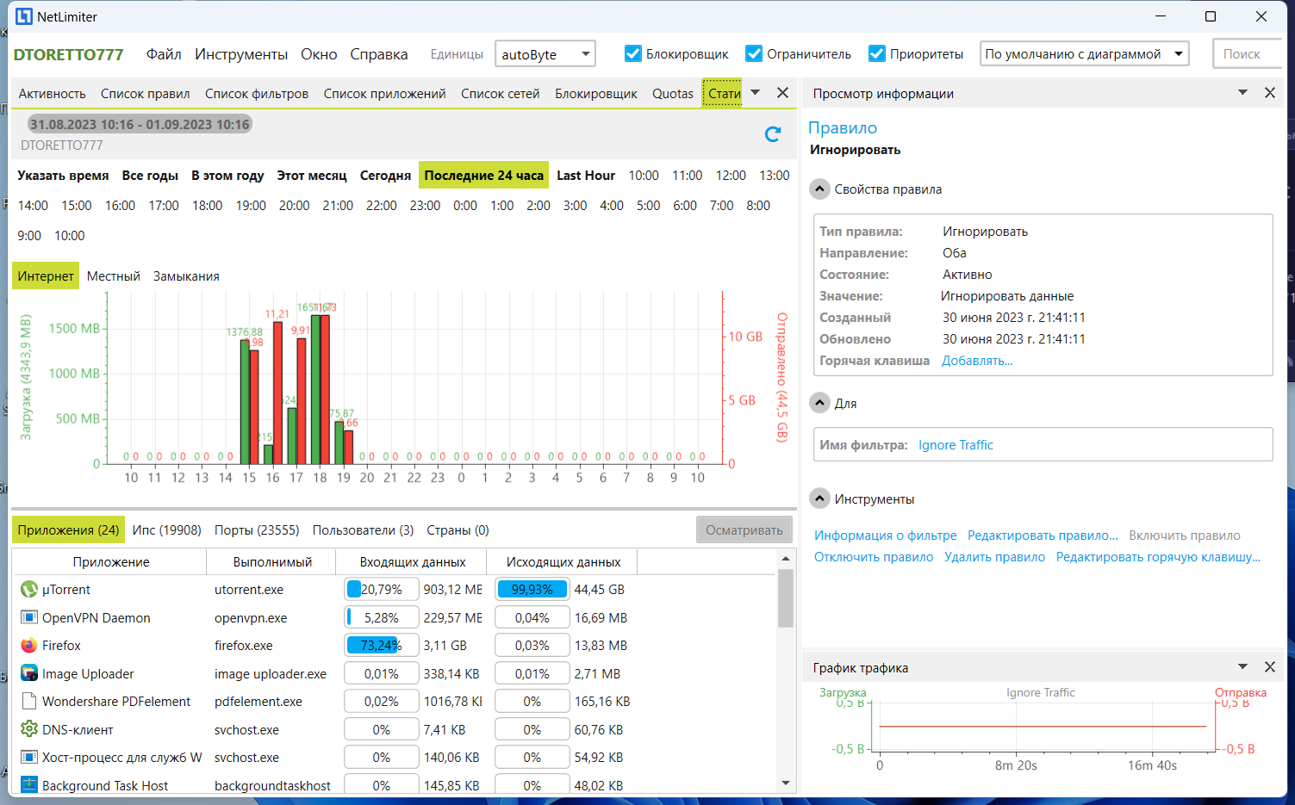Click Редактировать правило link
The image size is (1295, 805).
[1043, 535]
